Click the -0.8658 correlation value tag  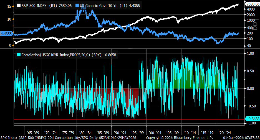(x=253, y=119)
